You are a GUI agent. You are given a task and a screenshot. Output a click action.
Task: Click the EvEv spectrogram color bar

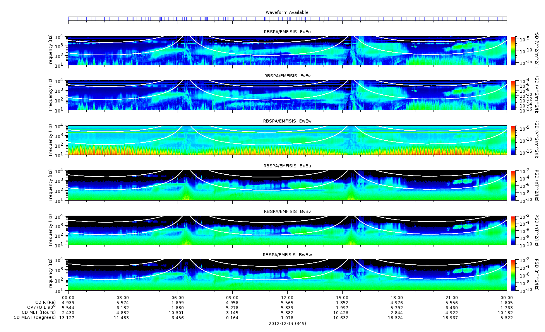[x=513, y=95]
